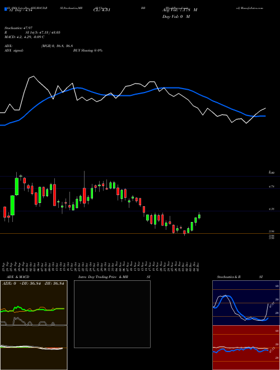Click the ADX: 0 +DY: 36.84 header
Image resolution: width=280 pixels, height=370 pixels.
click(33, 284)
